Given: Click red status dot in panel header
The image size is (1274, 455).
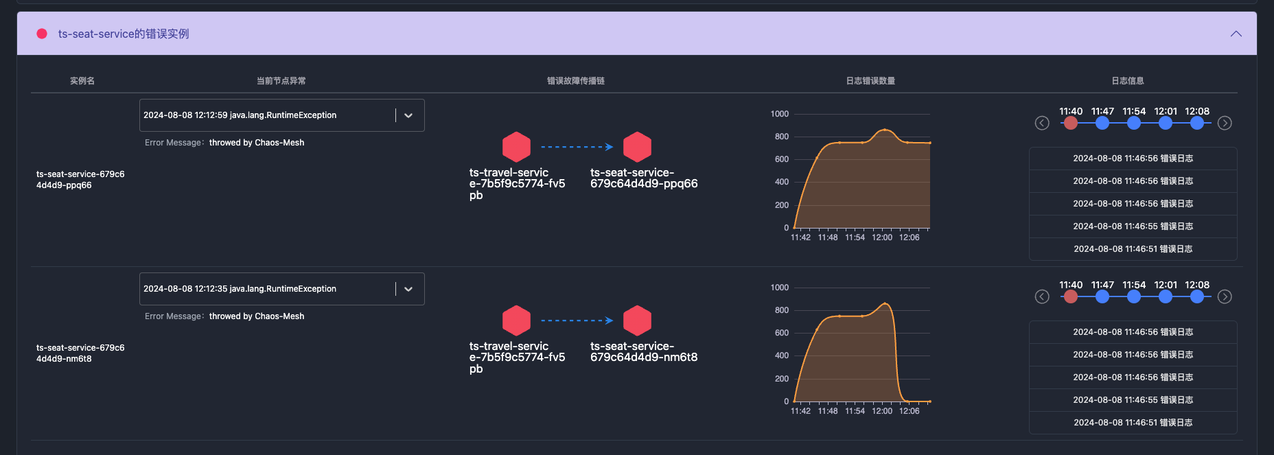Looking at the screenshot, I should coord(42,34).
